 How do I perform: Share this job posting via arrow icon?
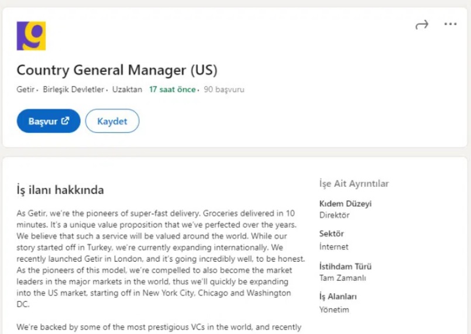click(422, 24)
